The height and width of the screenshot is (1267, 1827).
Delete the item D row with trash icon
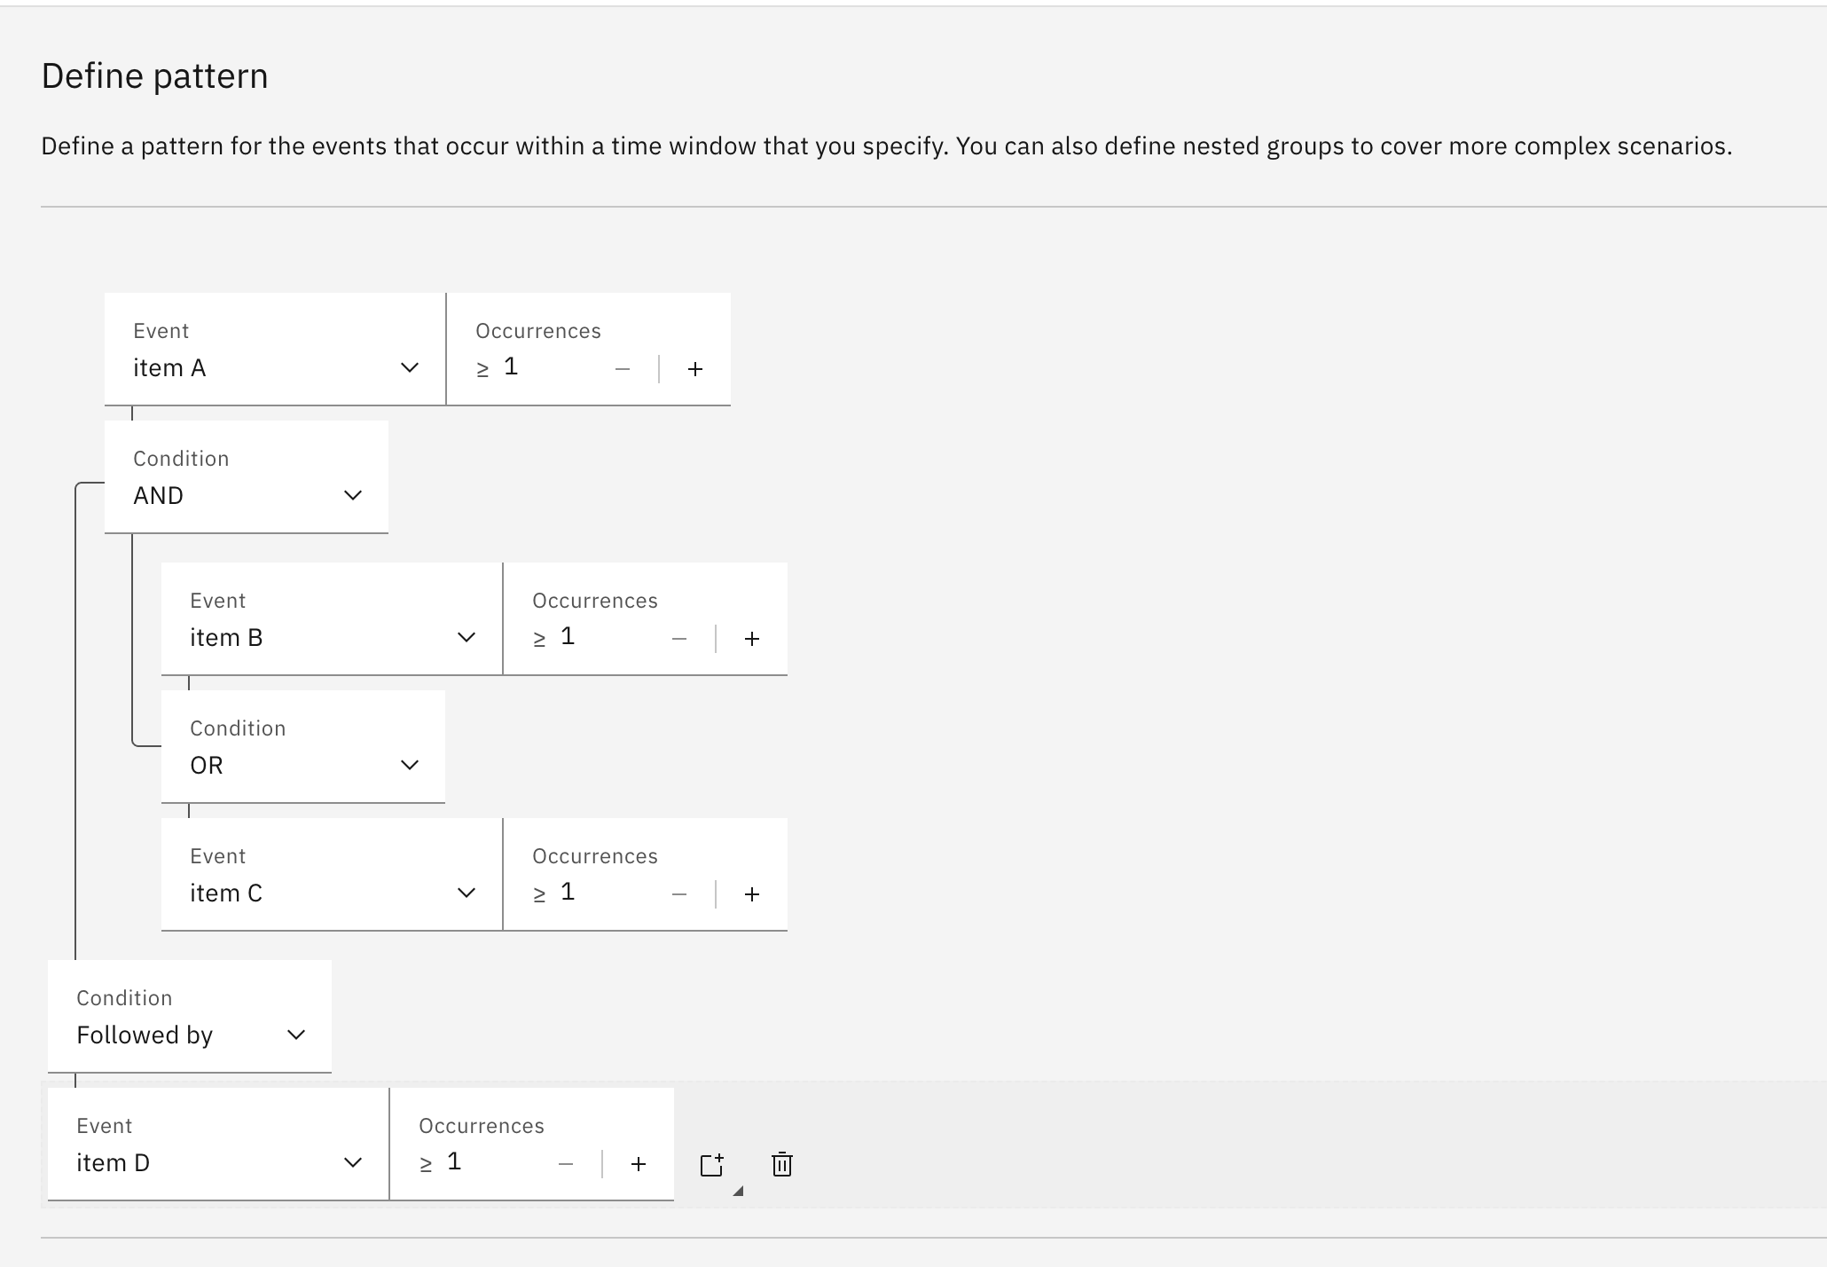tap(781, 1164)
